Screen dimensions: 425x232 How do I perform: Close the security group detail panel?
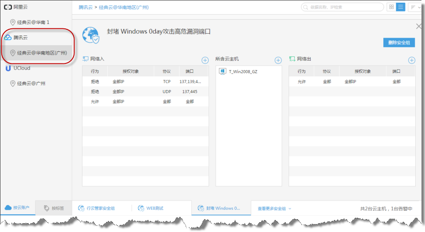pyautogui.click(x=418, y=27)
